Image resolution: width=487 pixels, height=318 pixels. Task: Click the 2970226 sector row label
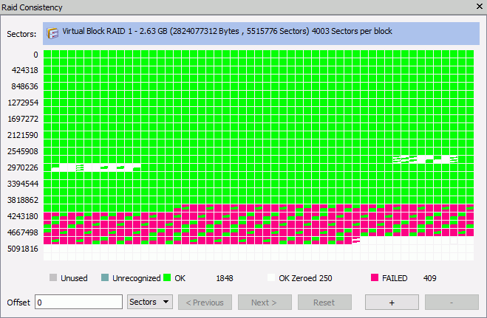click(22, 167)
